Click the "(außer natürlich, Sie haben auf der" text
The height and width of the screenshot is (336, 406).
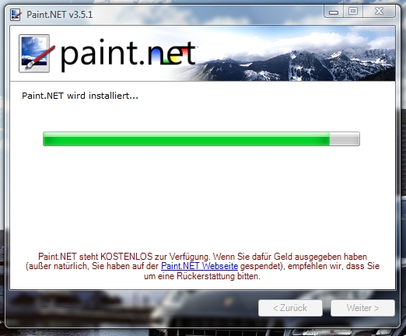(x=92, y=266)
